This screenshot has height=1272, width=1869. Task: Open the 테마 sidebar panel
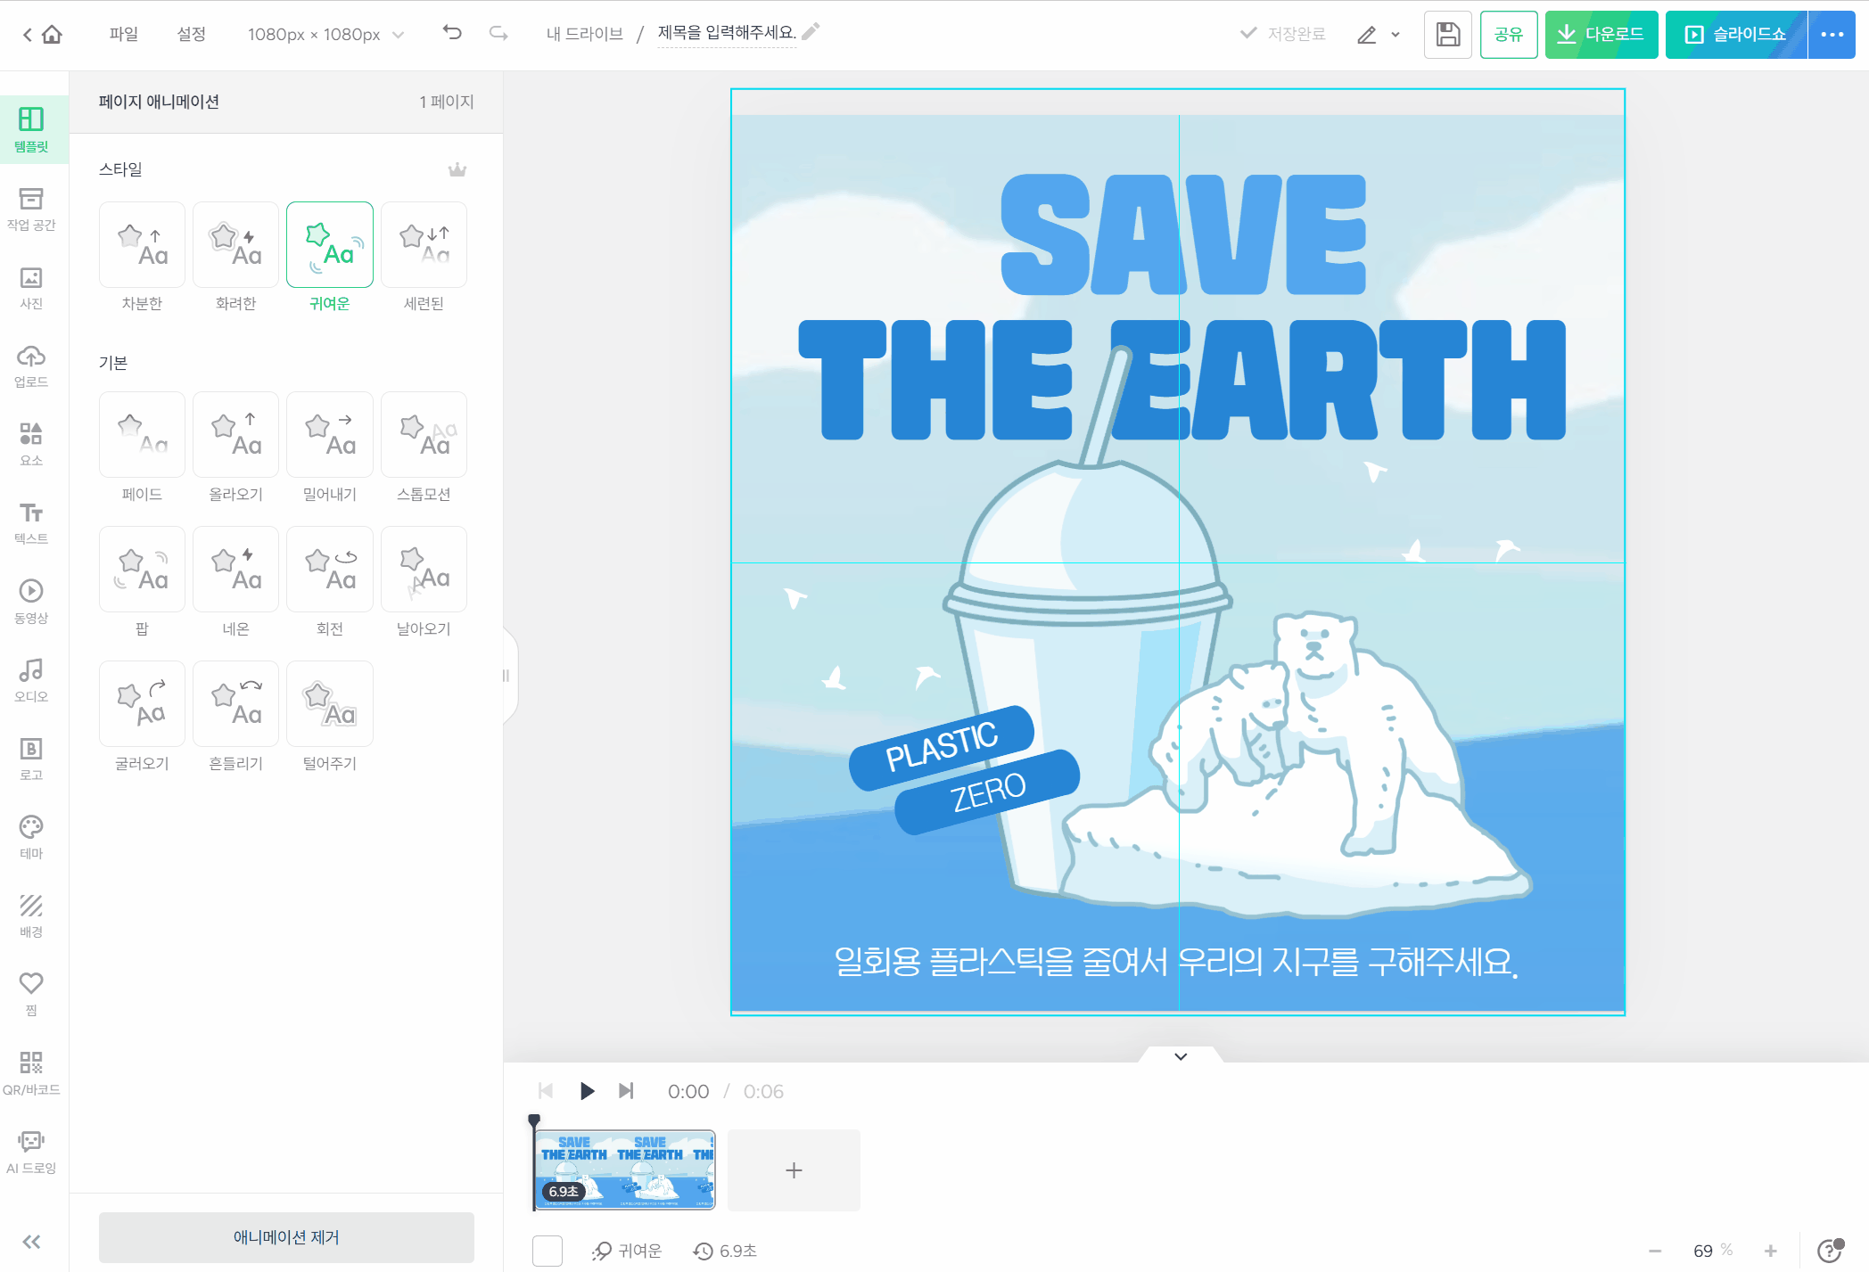pyautogui.click(x=32, y=837)
